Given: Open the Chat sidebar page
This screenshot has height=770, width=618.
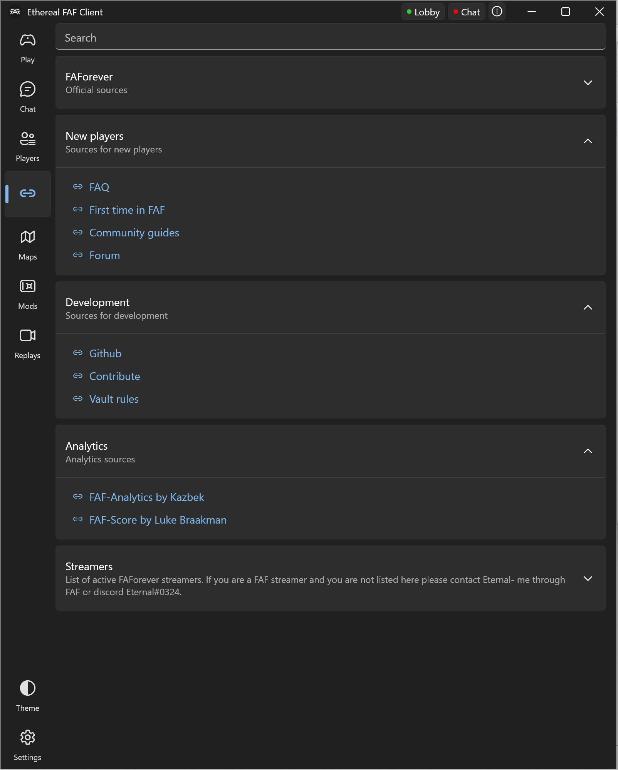Looking at the screenshot, I should pyautogui.click(x=28, y=97).
